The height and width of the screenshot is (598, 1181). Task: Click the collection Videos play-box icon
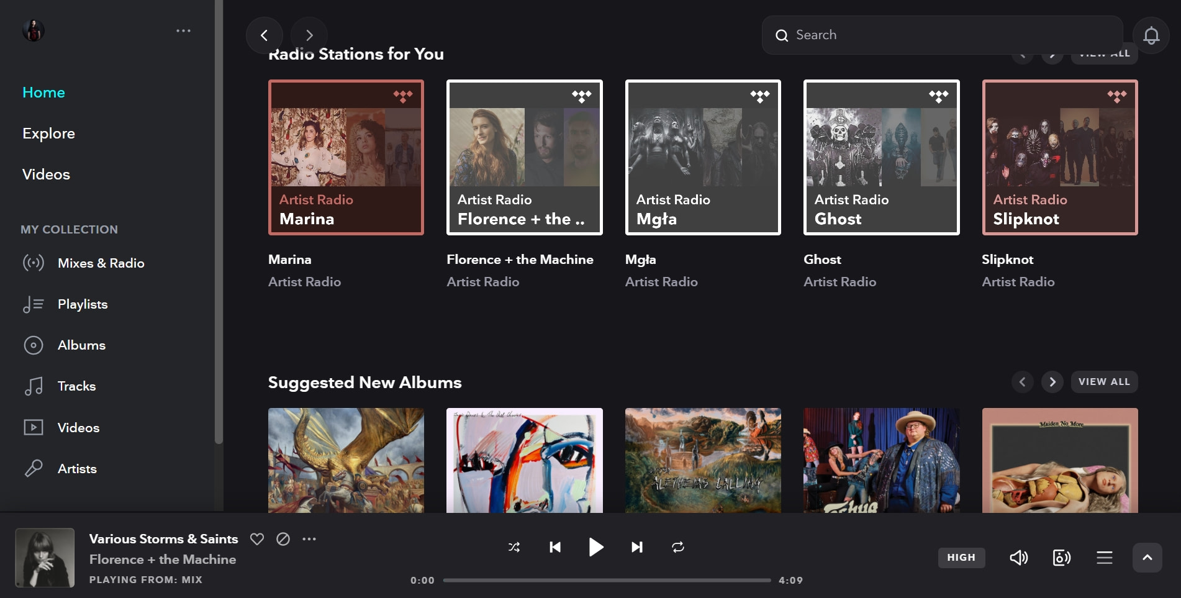(34, 427)
